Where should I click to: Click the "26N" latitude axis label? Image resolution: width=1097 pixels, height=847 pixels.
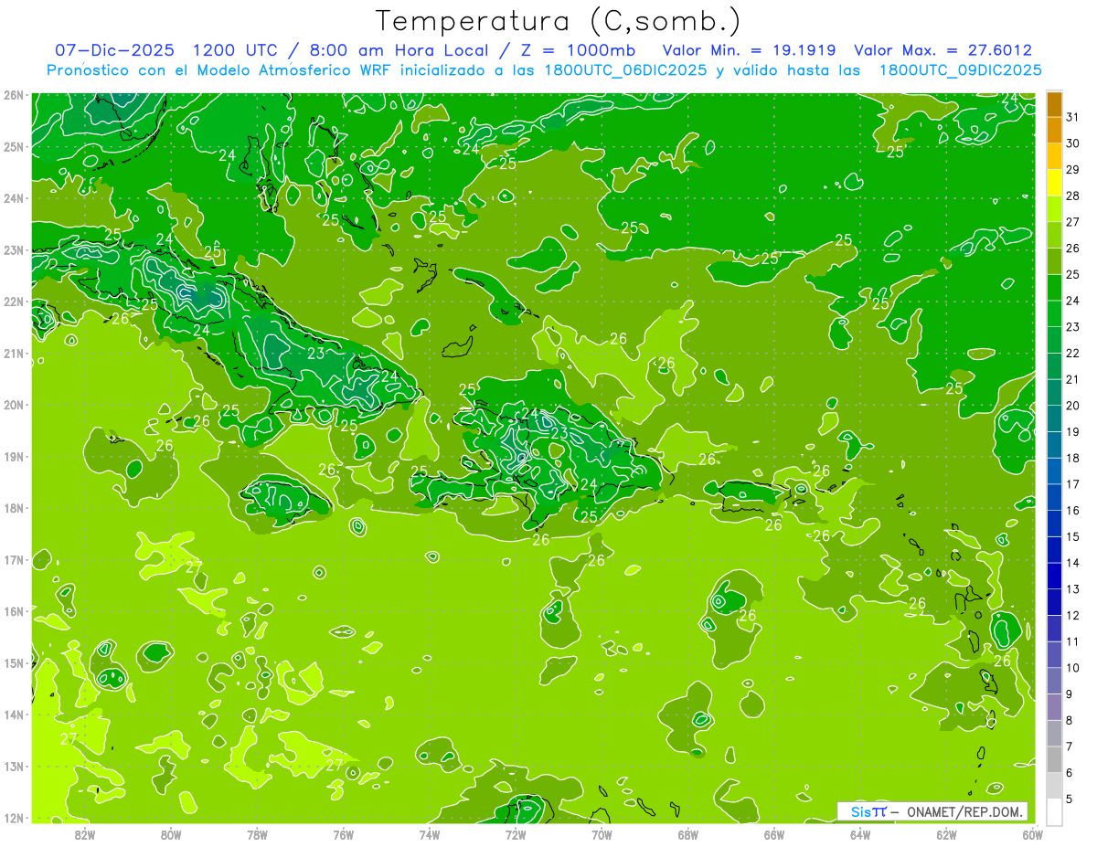pyautogui.click(x=14, y=95)
